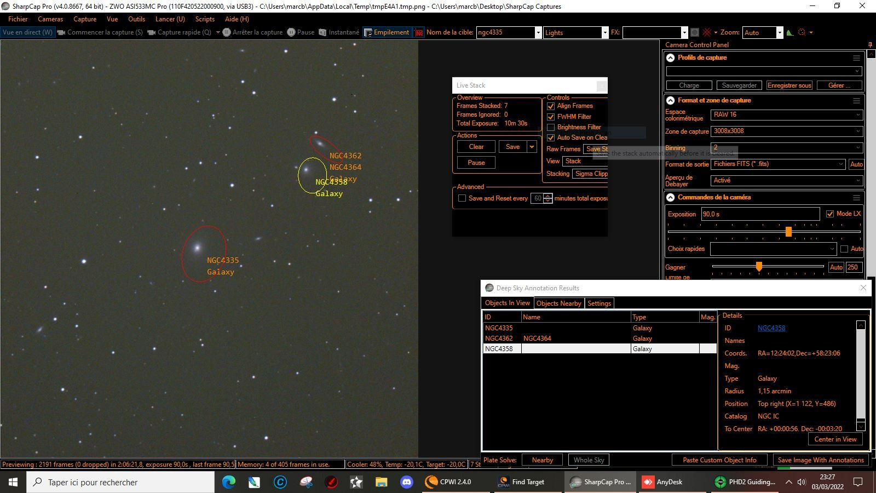The width and height of the screenshot is (876, 493).
Task: Open the volume control in system tray
Action: (802, 482)
